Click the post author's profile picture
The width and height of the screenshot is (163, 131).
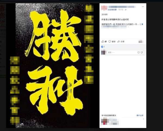pos(104,8)
